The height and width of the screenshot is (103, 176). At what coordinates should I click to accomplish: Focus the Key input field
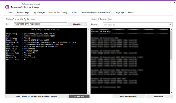40,24
